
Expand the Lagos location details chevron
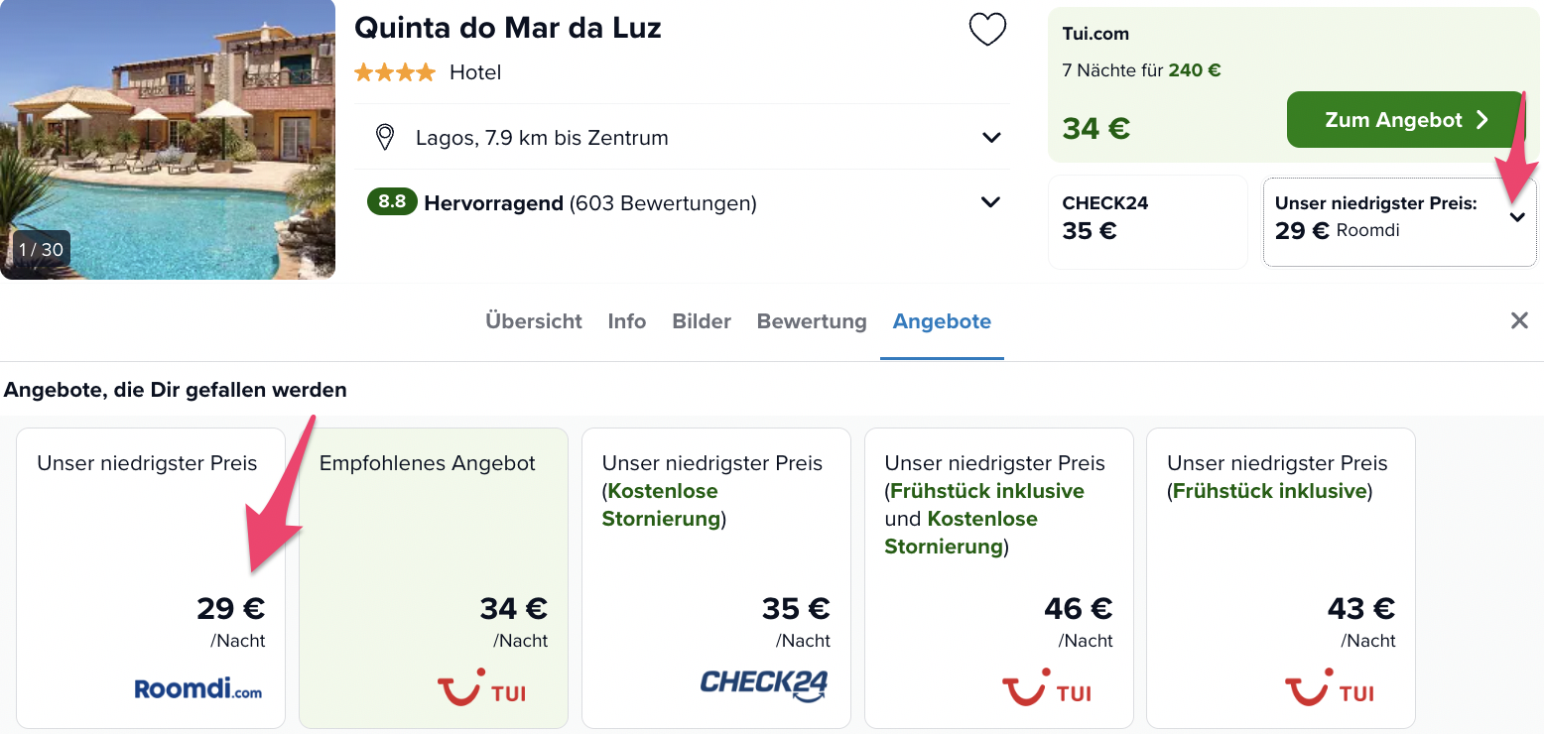click(x=991, y=137)
